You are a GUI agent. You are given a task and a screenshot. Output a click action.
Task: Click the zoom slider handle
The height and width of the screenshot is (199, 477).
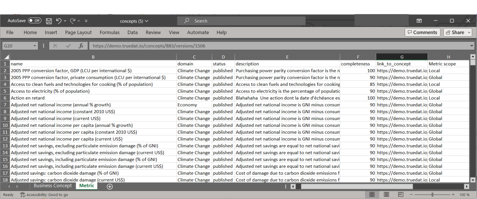click(432, 195)
